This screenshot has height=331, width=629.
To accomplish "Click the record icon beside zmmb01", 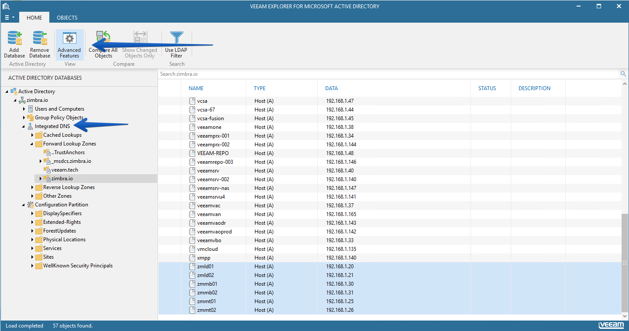I will (x=192, y=284).
